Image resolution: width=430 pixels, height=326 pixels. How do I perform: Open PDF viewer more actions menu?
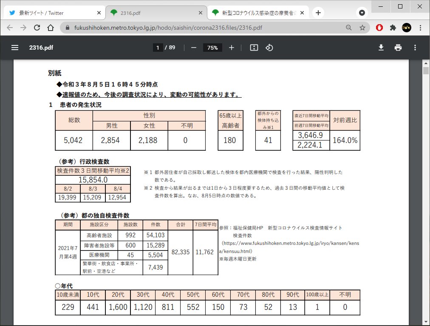tap(415, 48)
